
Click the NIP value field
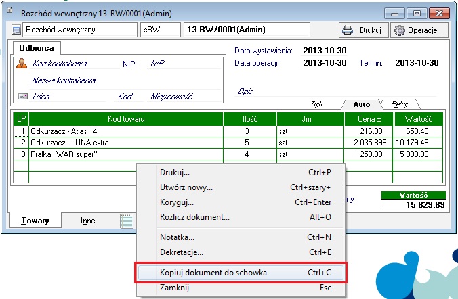[x=184, y=64]
